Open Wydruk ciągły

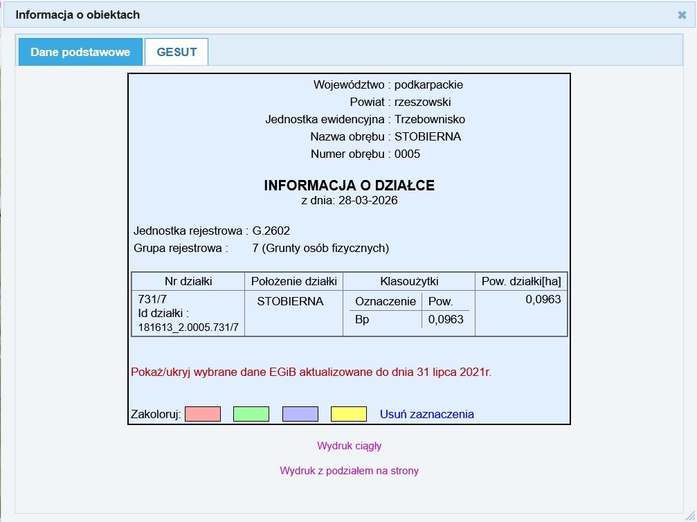(x=348, y=446)
